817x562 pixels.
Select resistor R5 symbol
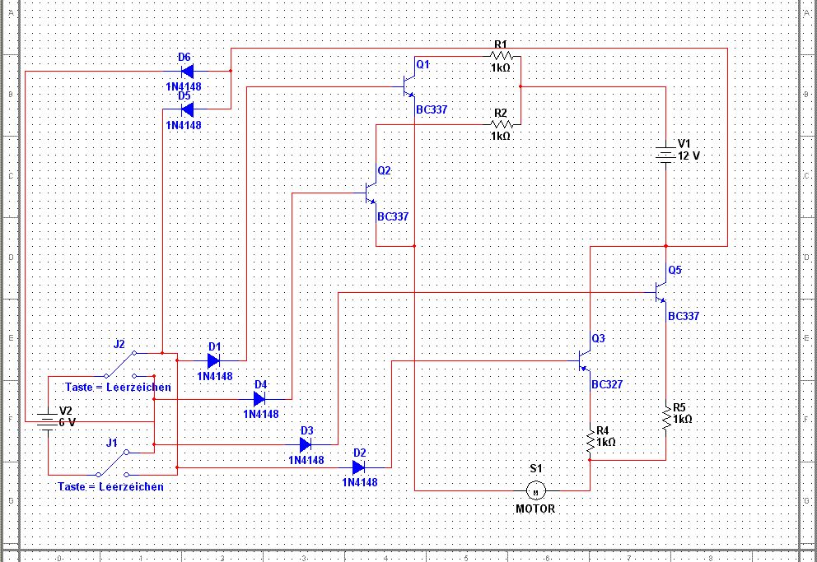[x=666, y=418]
